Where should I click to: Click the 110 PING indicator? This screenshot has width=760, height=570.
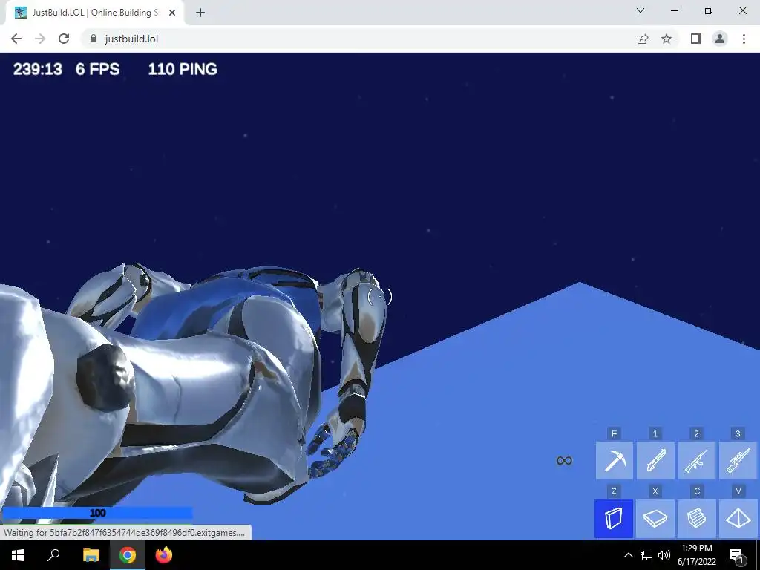183,69
